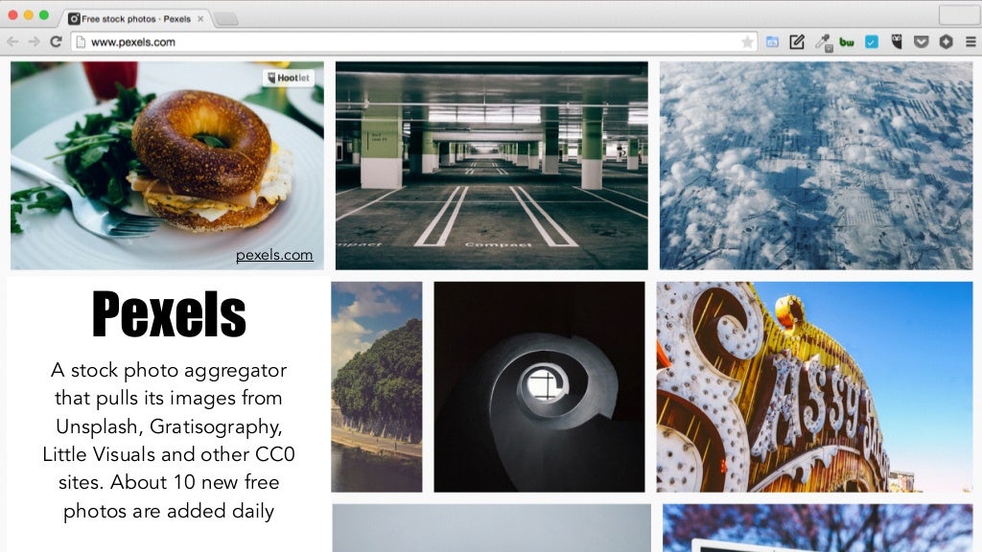
Task: Go back to previous page
Action: [12, 42]
